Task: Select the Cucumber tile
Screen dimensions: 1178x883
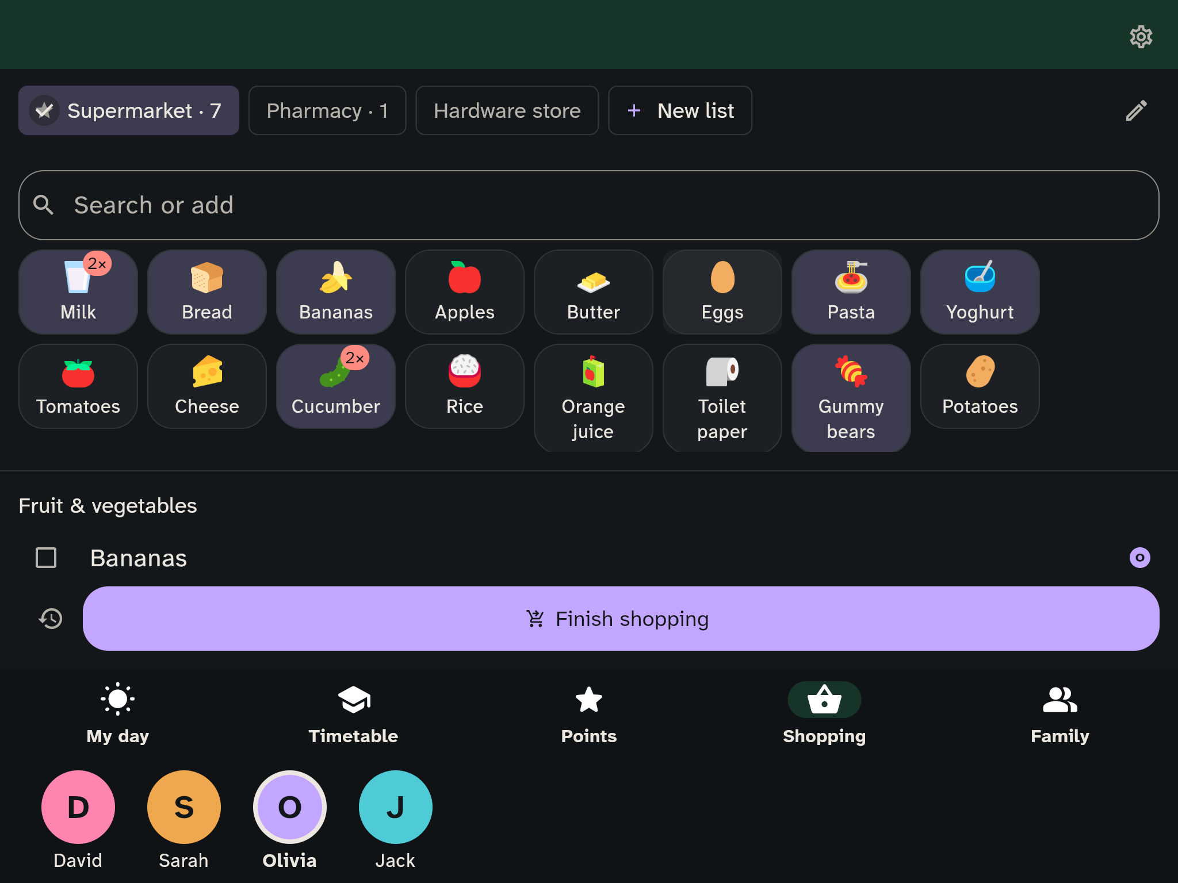Action: (x=336, y=386)
